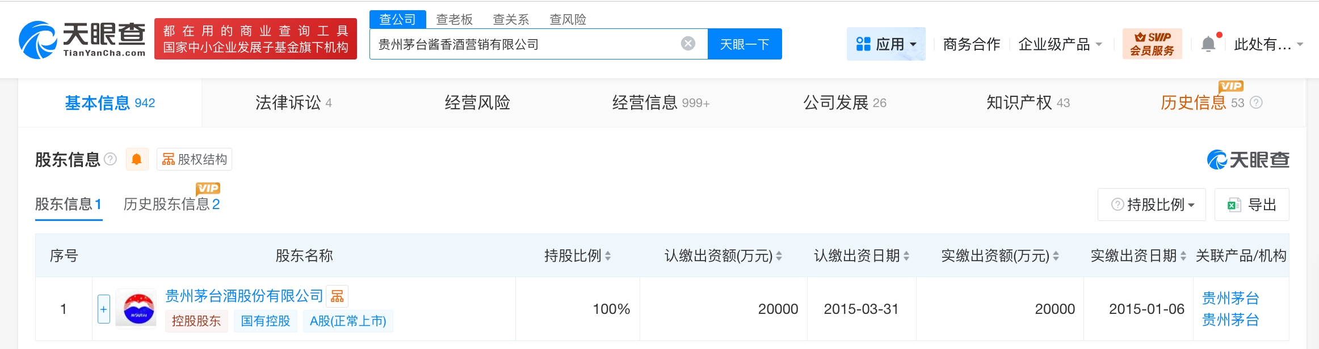Open equity structure icon next to 贵州茅台酒股份有限公司
The width and height of the screenshot is (1319, 349).
pyautogui.click(x=337, y=296)
